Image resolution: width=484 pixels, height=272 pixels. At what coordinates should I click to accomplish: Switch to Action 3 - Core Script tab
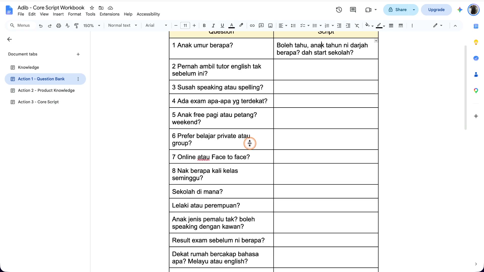[x=45, y=102]
